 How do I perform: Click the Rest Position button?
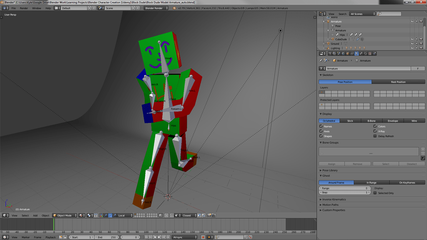[x=398, y=82]
